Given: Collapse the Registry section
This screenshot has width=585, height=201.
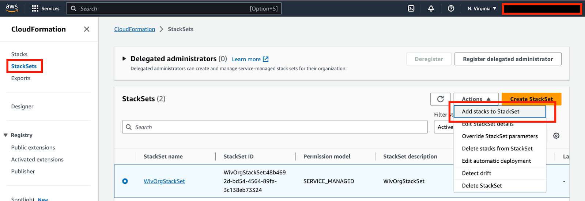Looking at the screenshot, I should 5,135.
